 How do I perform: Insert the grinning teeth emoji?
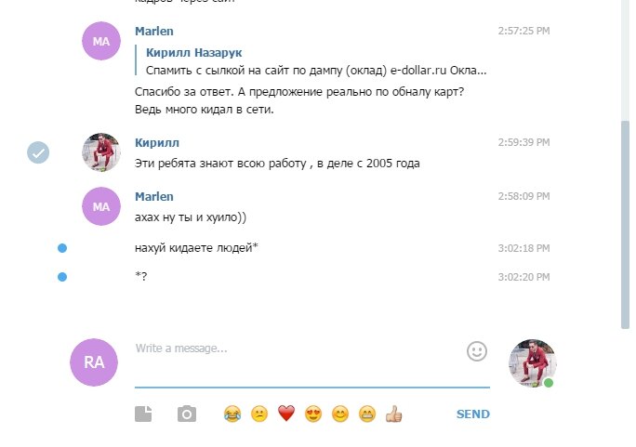tap(367, 414)
